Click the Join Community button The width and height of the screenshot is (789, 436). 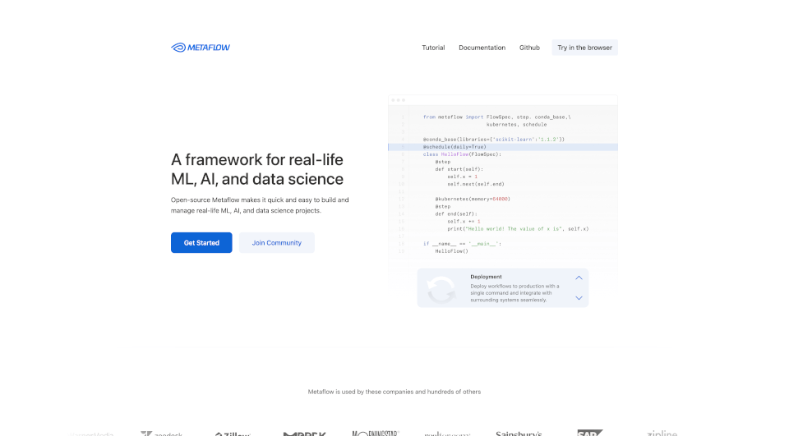click(x=276, y=243)
